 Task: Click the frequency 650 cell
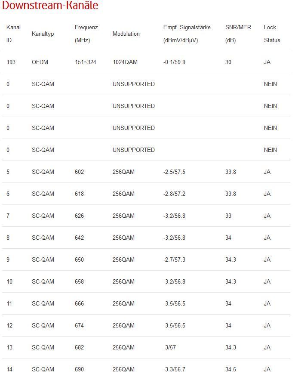pyautogui.click(x=80, y=260)
